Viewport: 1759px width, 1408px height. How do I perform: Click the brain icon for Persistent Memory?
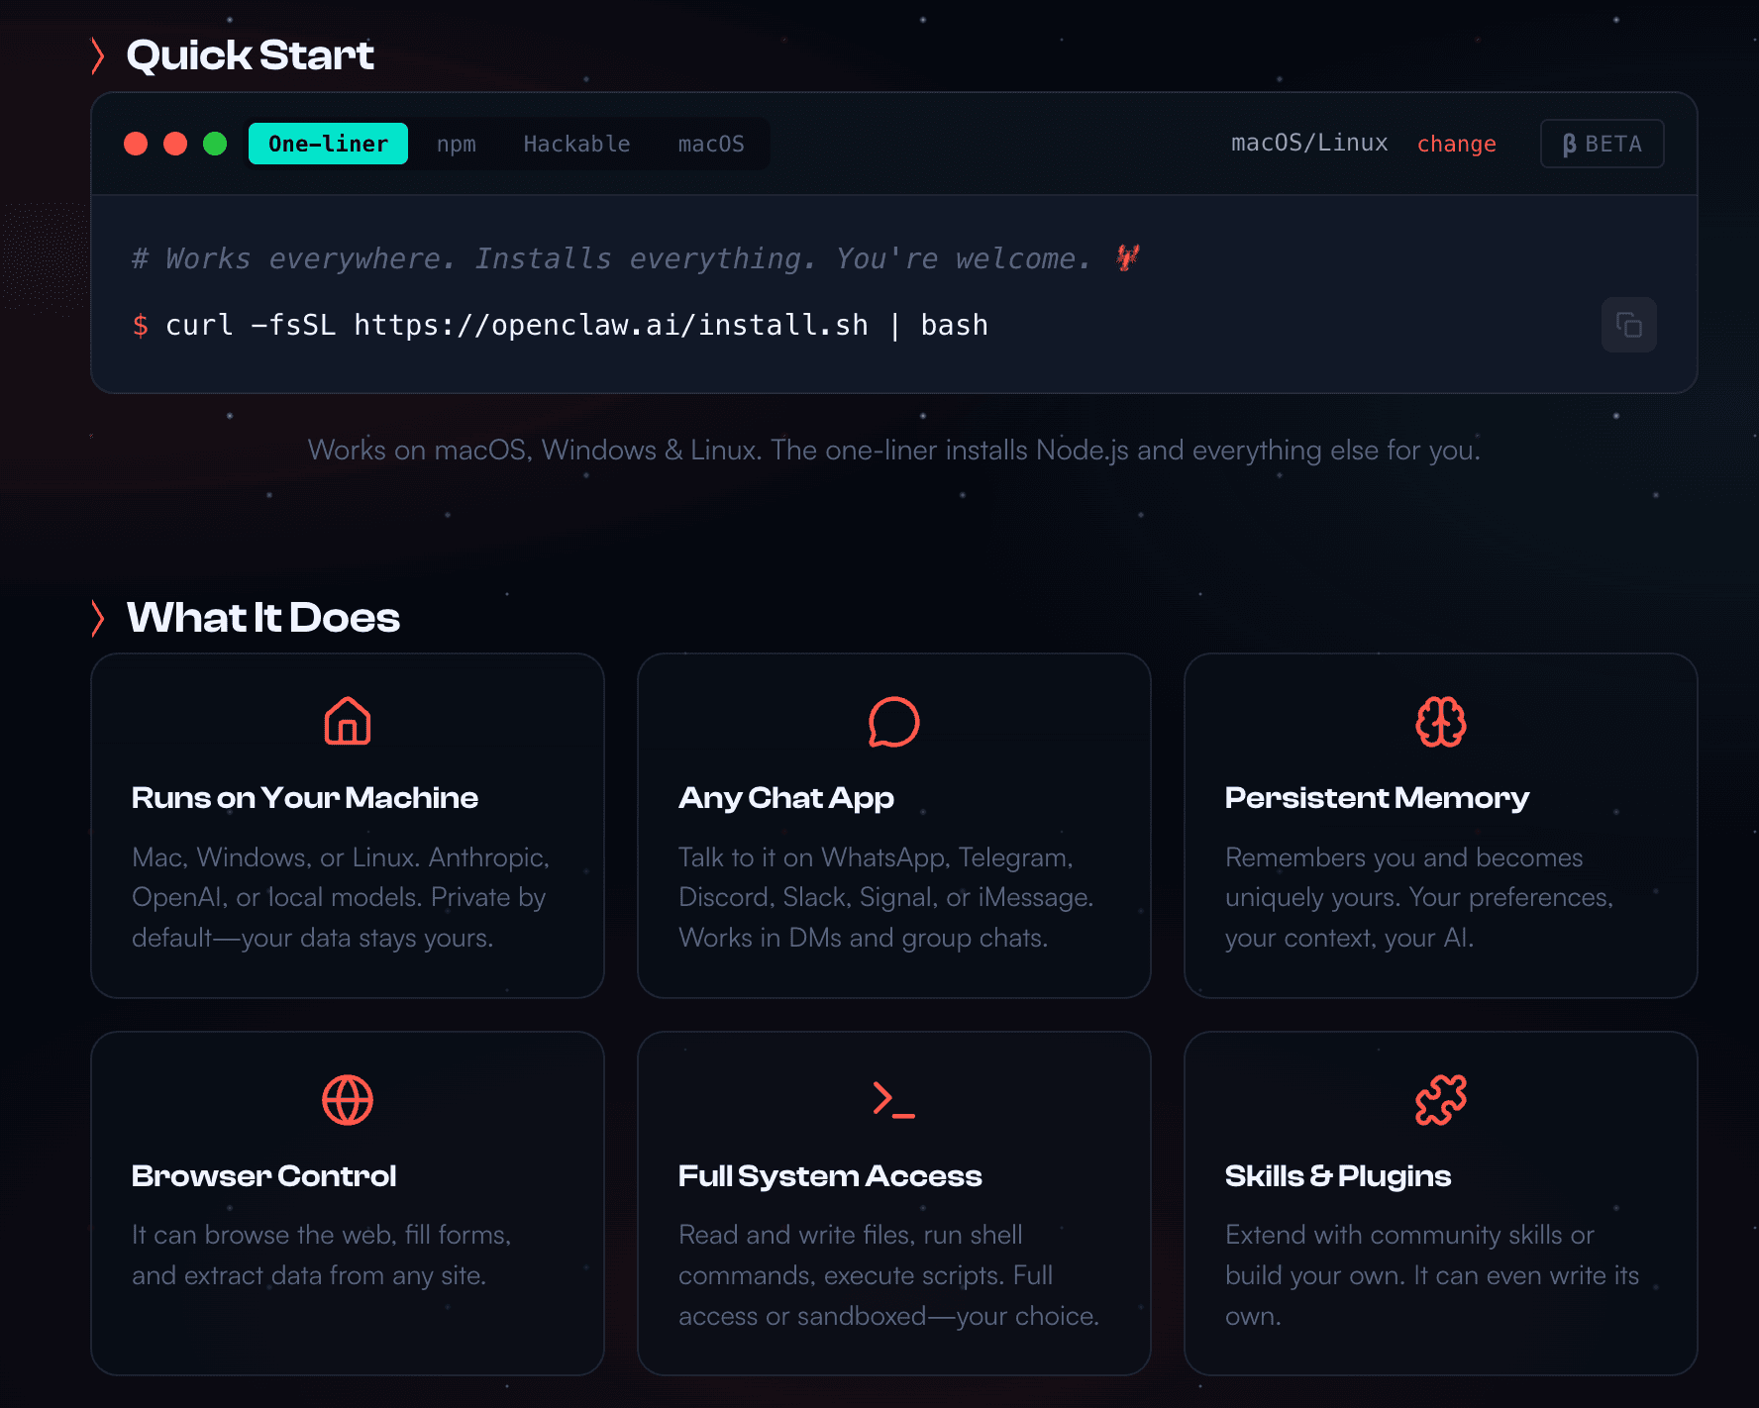[x=1440, y=722]
